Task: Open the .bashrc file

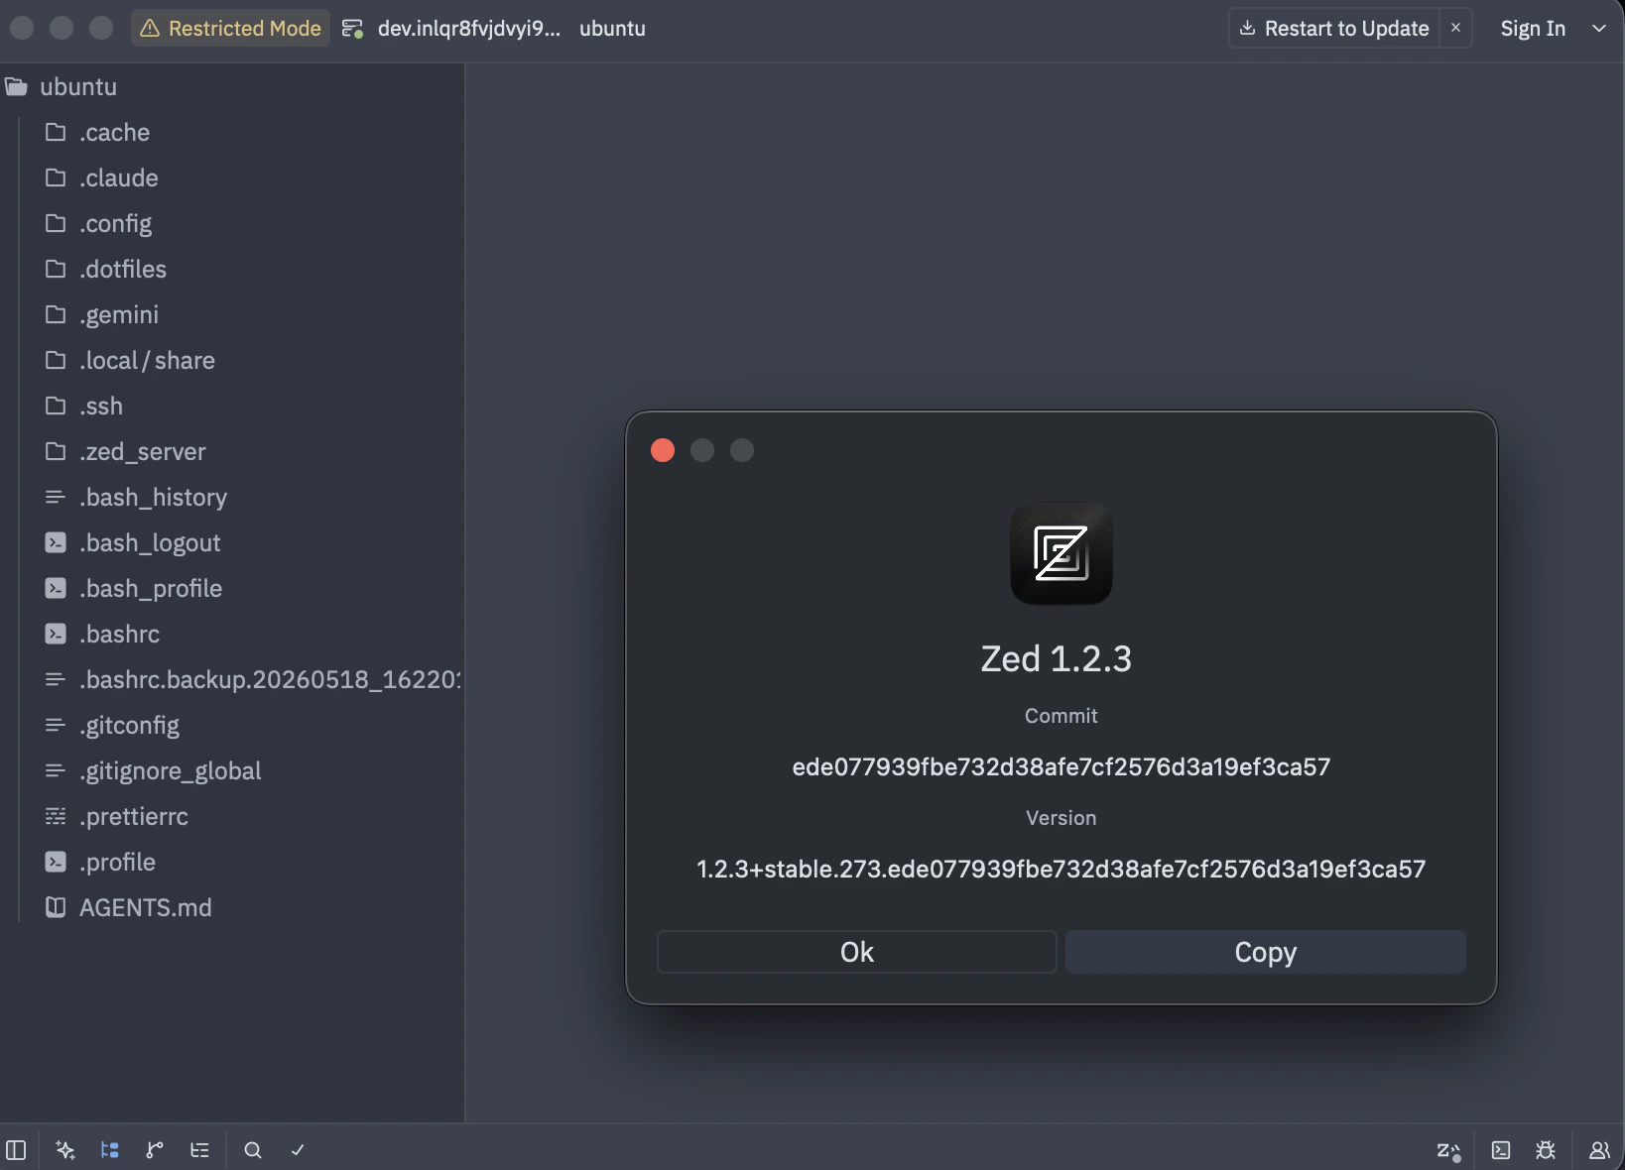Action: point(232,634)
